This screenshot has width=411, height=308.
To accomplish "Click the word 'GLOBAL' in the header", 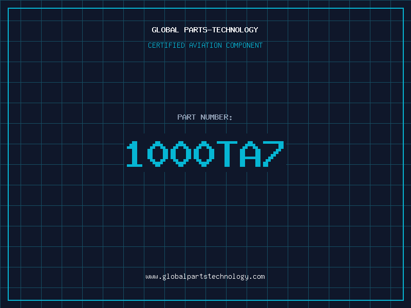I will (165, 30).
